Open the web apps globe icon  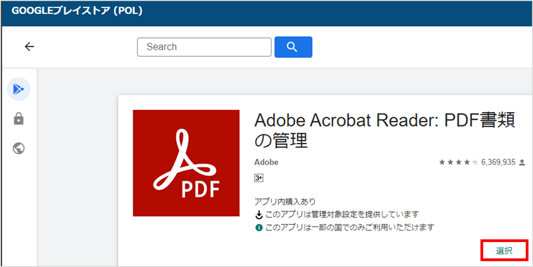[x=19, y=148]
